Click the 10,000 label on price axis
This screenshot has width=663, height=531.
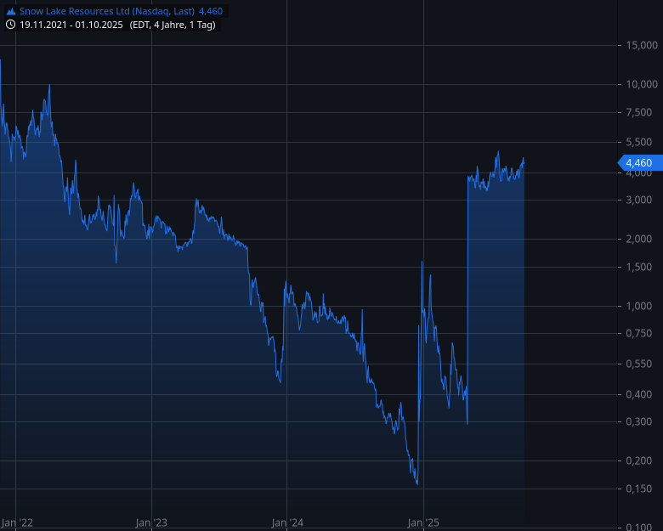642,84
